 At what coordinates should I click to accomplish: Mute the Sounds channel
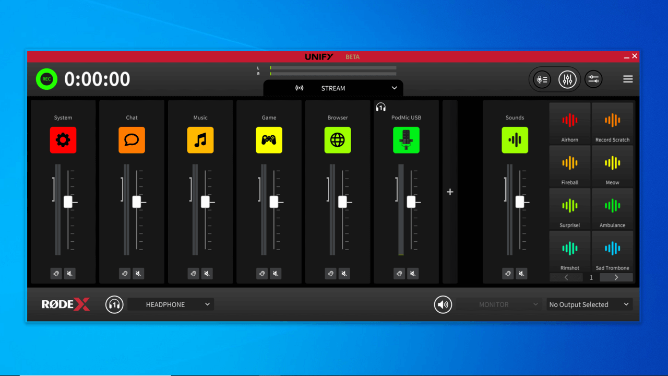pos(521,273)
